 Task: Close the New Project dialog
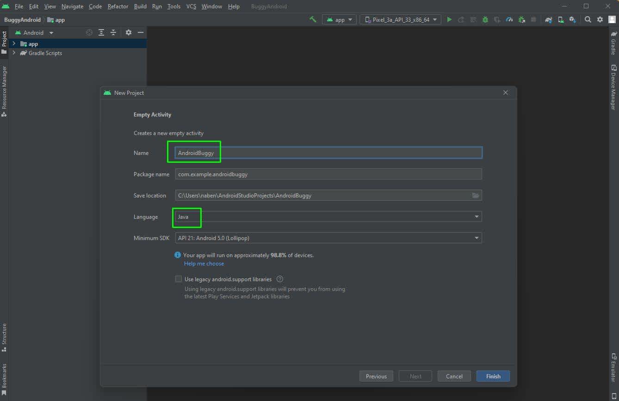click(506, 93)
